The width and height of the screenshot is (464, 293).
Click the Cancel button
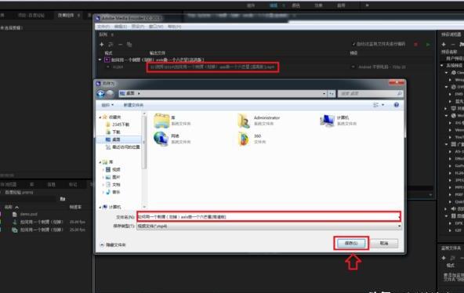pos(384,244)
